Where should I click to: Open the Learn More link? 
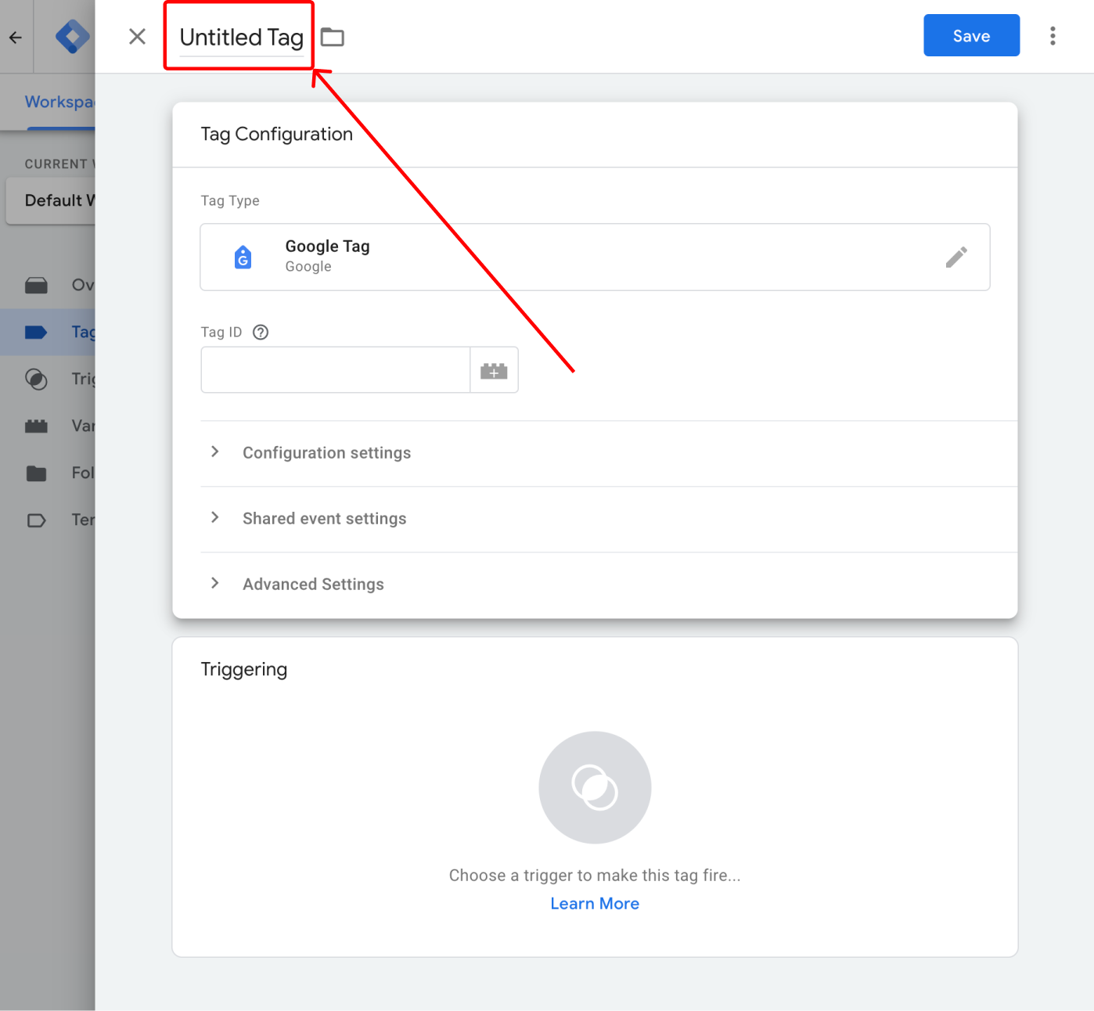(x=595, y=904)
